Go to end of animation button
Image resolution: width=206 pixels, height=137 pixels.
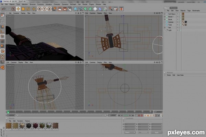tap(133, 115)
